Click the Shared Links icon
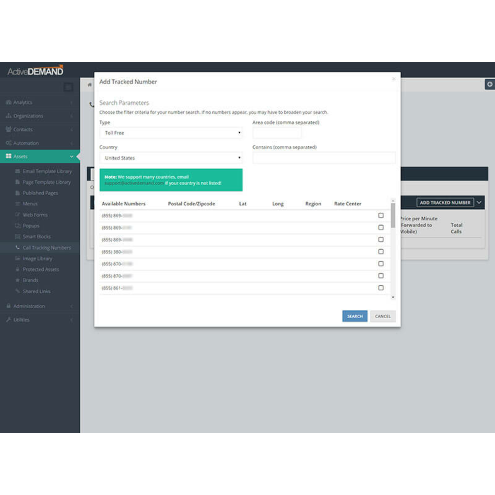The height and width of the screenshot is (495, 495). point(17,291)
